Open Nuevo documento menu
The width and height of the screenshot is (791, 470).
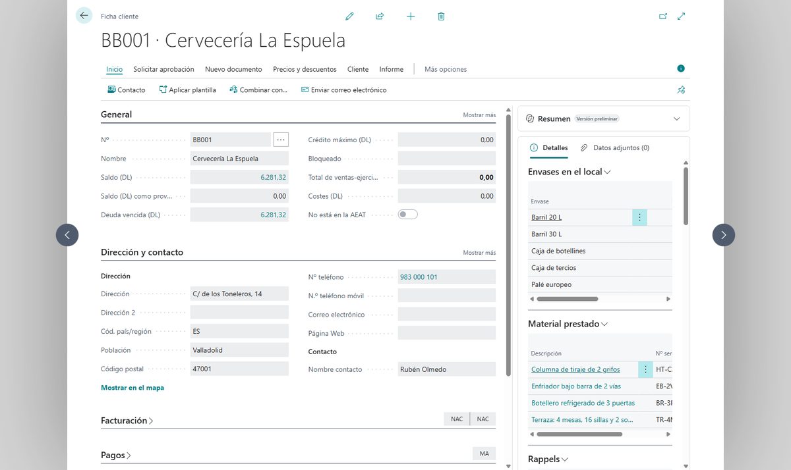[233, 69]
